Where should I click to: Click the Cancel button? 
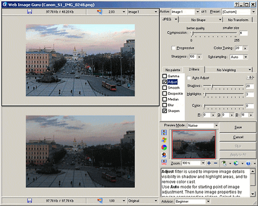click(x=238, y=137)
